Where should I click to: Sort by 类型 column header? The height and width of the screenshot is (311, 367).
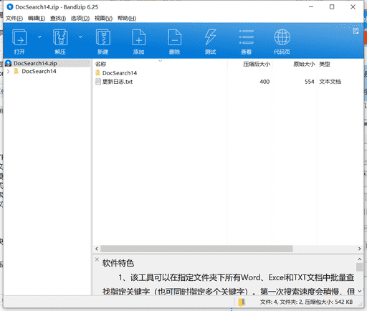pyautogui.click(x=325, y=64)
